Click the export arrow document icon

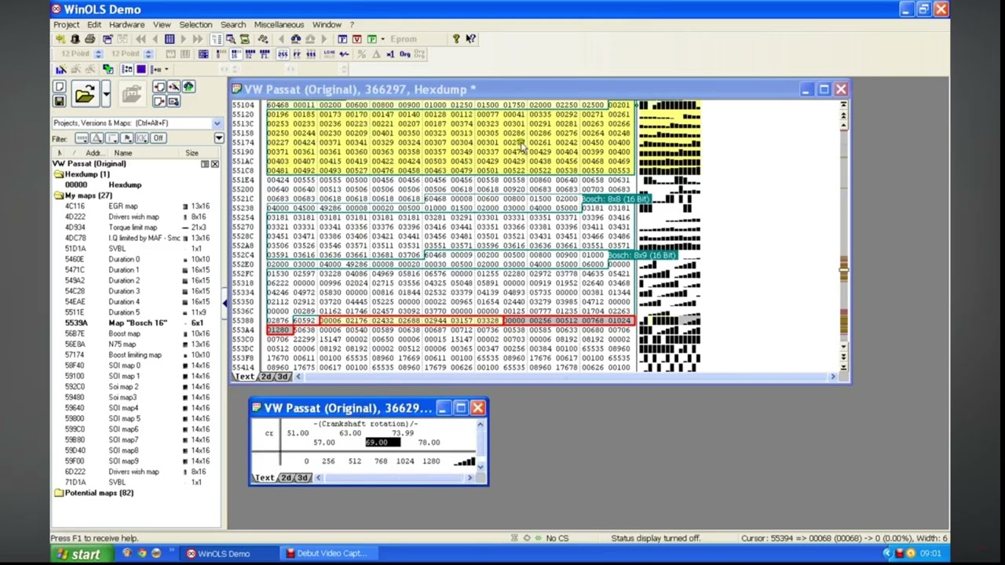click(159, 101)
